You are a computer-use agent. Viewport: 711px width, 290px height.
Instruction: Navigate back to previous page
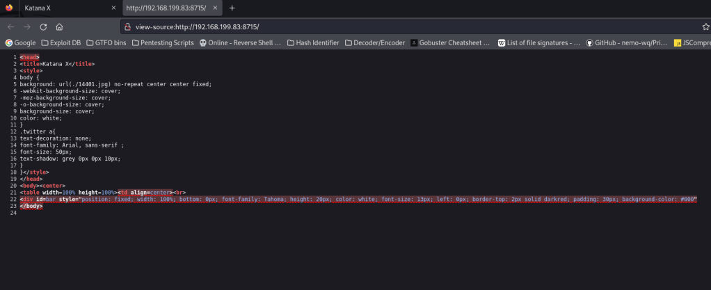tap(10, 26)
